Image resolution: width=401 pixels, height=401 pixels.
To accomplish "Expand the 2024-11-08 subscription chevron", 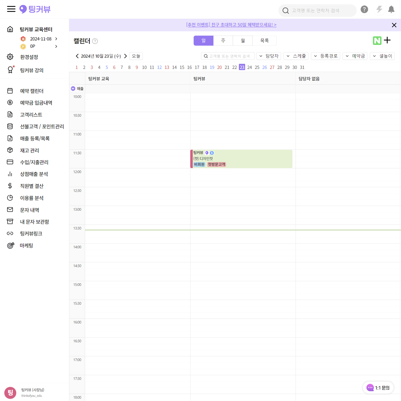I will point(56,39).
